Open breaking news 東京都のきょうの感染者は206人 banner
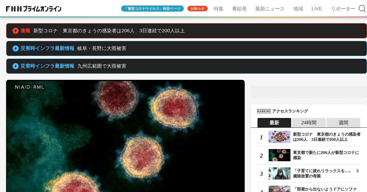 (187, 31)
